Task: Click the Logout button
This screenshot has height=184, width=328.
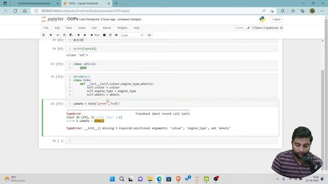Action: tap(276, 19)
